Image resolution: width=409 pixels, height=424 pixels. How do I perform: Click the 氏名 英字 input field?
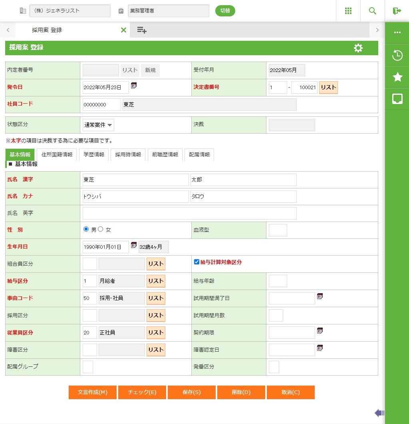click(190, 213)
